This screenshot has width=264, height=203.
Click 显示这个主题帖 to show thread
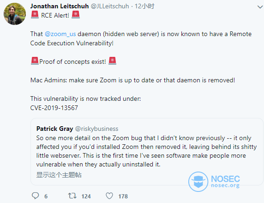(x=59, y=175)
